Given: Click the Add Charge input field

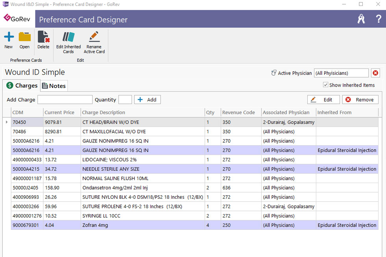Looking at the screenshot, I should 65,100.
